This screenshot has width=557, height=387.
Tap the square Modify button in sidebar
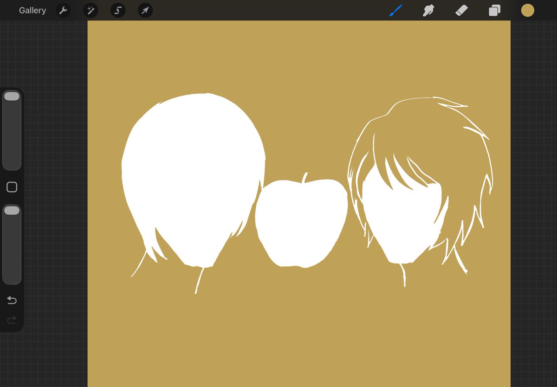click(x=12, y=187)
